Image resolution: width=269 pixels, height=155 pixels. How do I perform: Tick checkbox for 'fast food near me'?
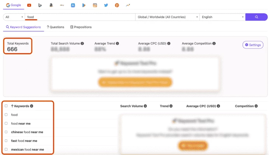coord(6,141)
